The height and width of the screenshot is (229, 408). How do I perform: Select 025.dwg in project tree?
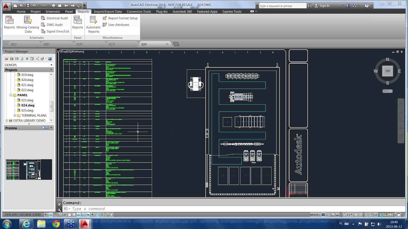pos(27,110)
